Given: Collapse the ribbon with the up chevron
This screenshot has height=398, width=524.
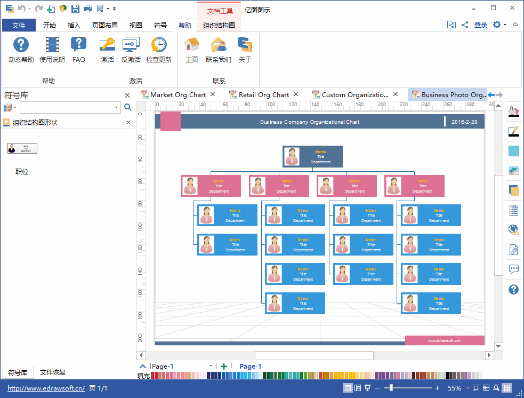Looking at the screenshot, I should tap(515, 25).
